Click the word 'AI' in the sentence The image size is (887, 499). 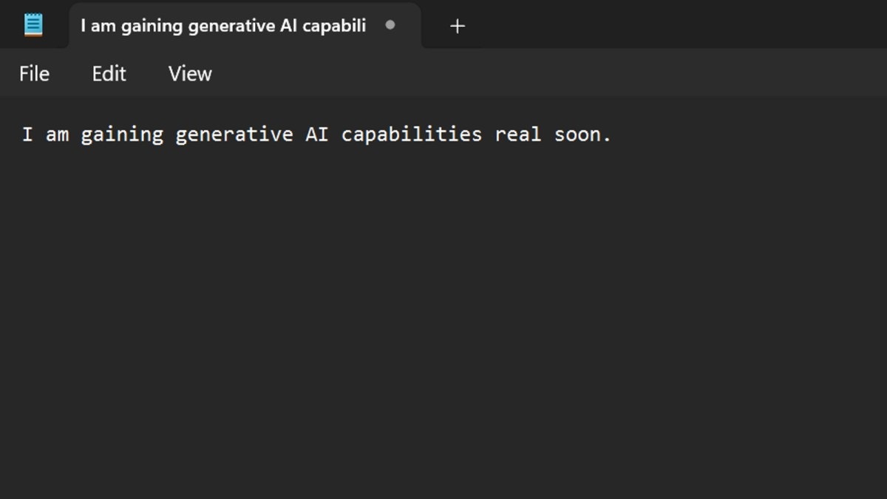pos(316,134)
